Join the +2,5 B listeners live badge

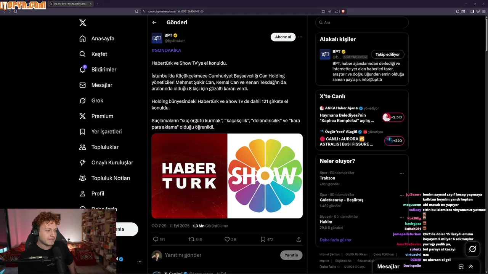coord(393,117)
